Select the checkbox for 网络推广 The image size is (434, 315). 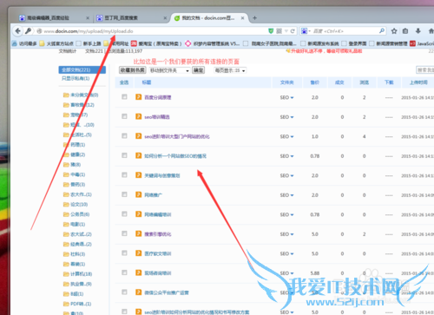[124, 194]
